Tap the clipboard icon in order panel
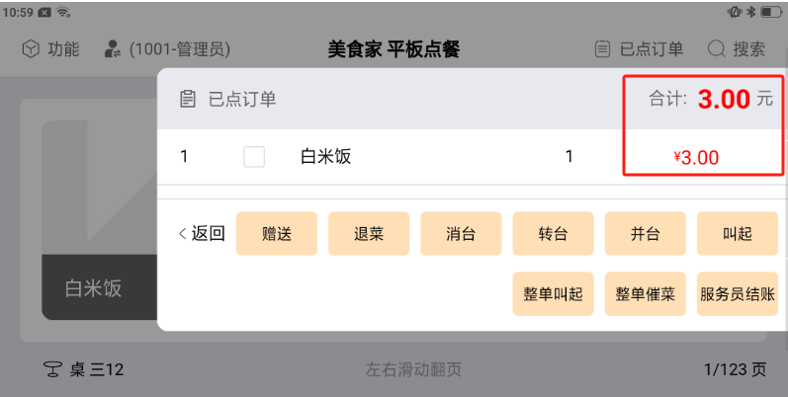Image resolution: width=788 pixels, height=397 pixels. click(188, 99)
